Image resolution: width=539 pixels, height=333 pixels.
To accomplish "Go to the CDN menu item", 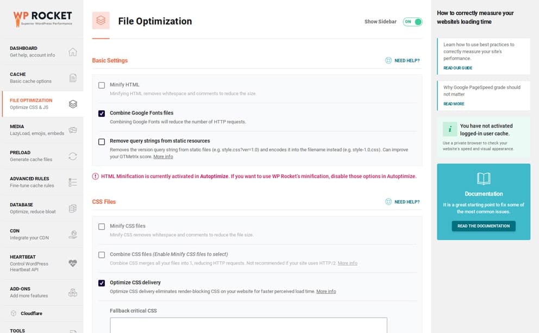I will pos(42,234).
